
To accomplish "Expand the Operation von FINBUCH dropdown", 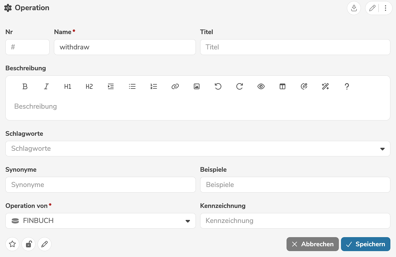I will point(188,221).
